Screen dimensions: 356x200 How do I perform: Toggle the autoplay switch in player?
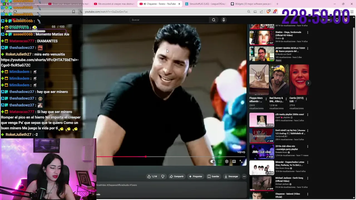coord(213,161)
